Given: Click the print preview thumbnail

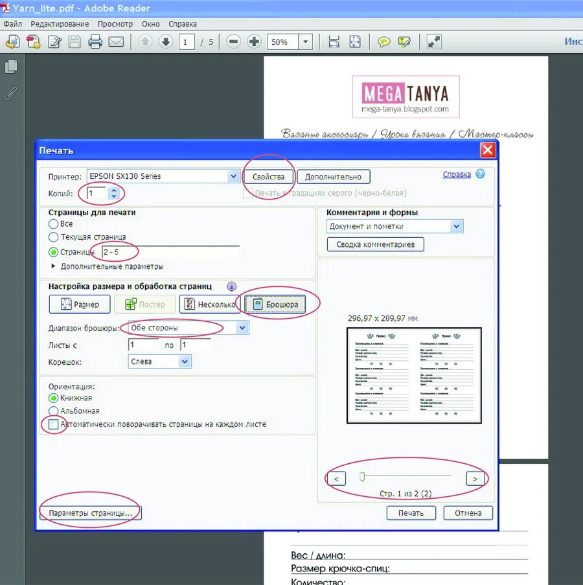Looking at the screenshot, I should pyautogui.click(x=414, y=375).
